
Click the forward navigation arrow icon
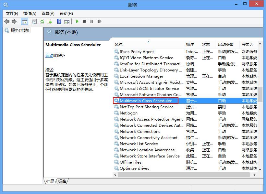(x=14, y=21)
